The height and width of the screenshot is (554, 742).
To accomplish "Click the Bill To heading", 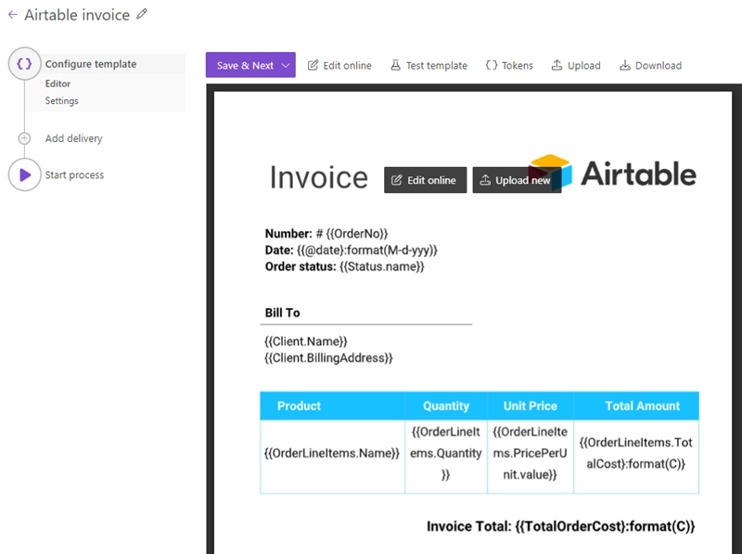I will tap(283, 313).
